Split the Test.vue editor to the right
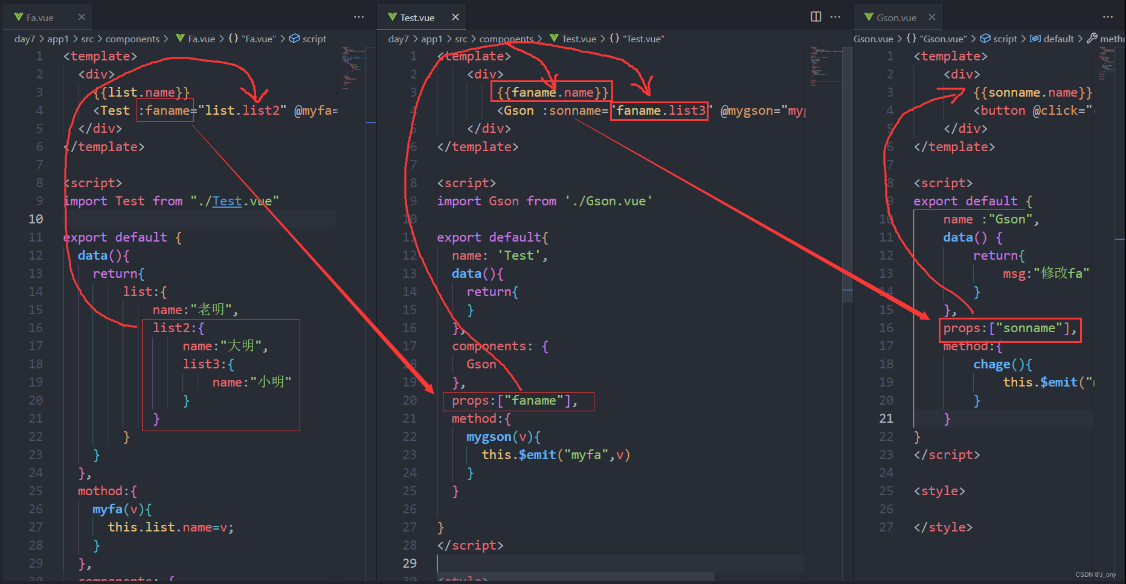The image size is (1126, 584). point(816,16)
